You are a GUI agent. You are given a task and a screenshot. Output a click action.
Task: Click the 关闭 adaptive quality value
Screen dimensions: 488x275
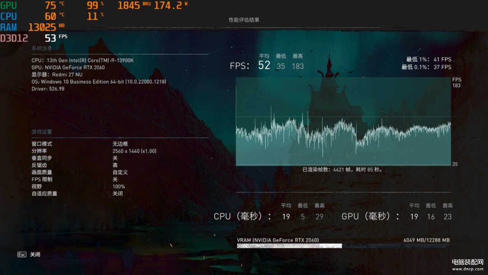point(117,194)
